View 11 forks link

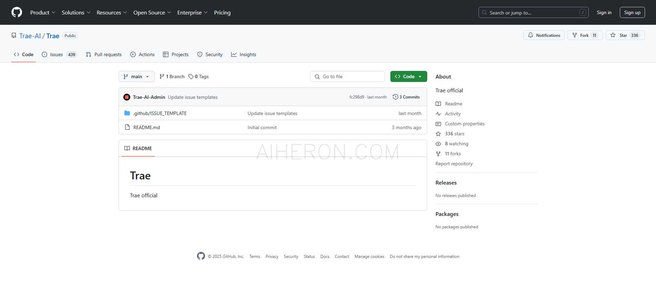[x=453, y=154]
